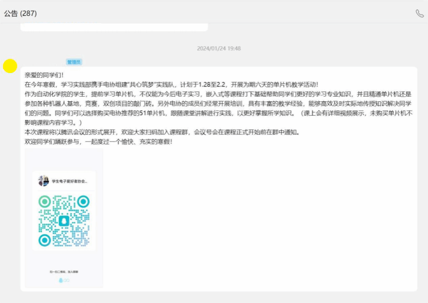Click the QR code's bottom-left locator circle
This screenshot has width=428, height=303.
click(45, 240)
